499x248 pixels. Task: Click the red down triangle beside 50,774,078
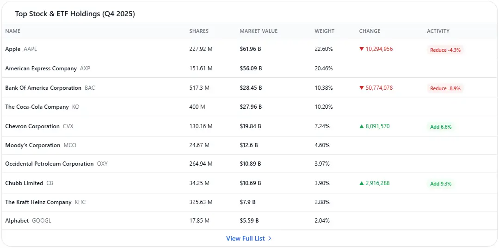click(x=362, y=88)
